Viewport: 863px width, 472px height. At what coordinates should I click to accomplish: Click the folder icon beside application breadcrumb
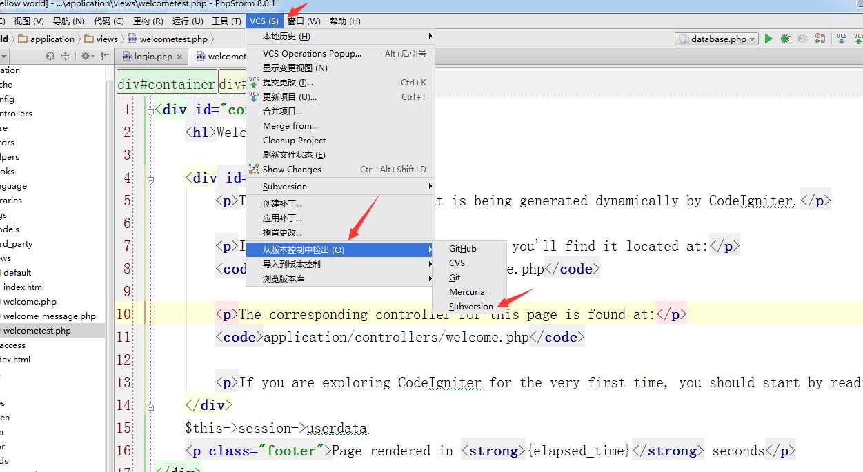23,39
